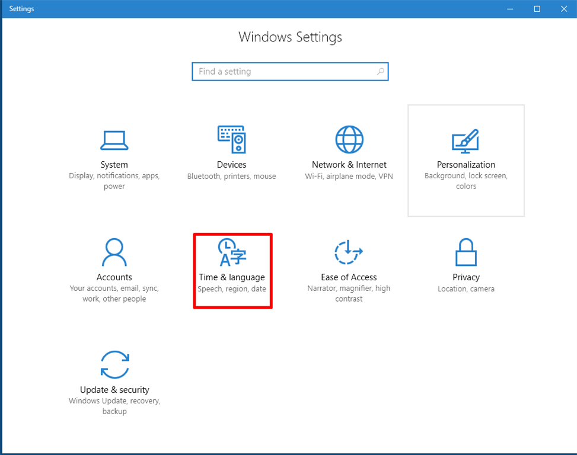Close the Settings window
577x455 pixels.
click(x=564, y=9)
